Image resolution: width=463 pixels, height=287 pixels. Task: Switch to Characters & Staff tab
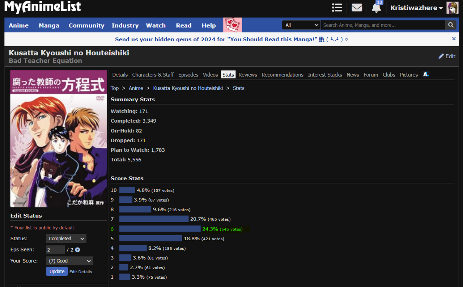tap(153, 75)
